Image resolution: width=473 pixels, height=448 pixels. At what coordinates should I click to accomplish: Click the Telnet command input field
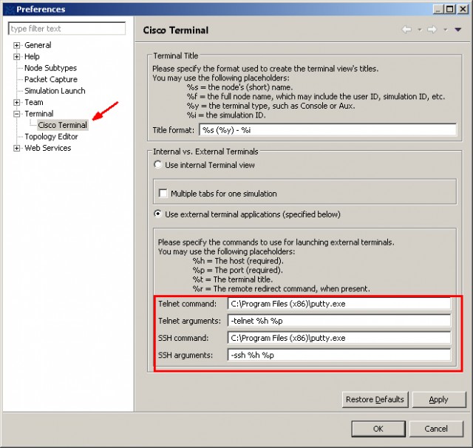coord(338,303)
